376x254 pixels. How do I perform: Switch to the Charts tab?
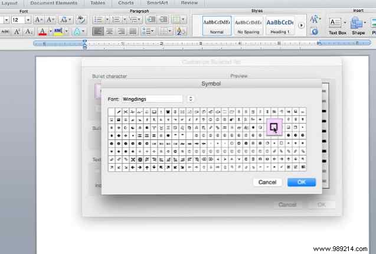pyautogui.click(x=126, y=3)
